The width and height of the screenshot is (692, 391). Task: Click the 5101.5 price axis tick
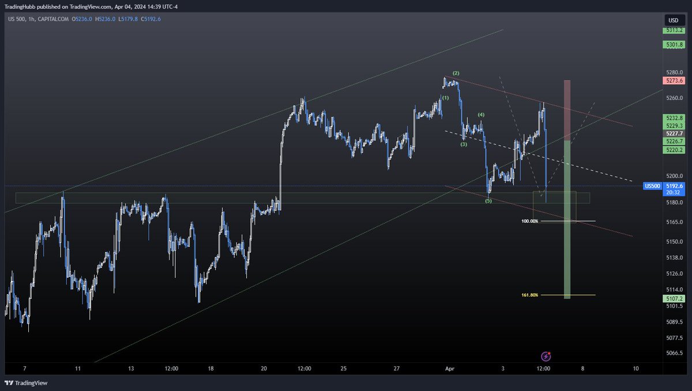(x=674, y=306)
